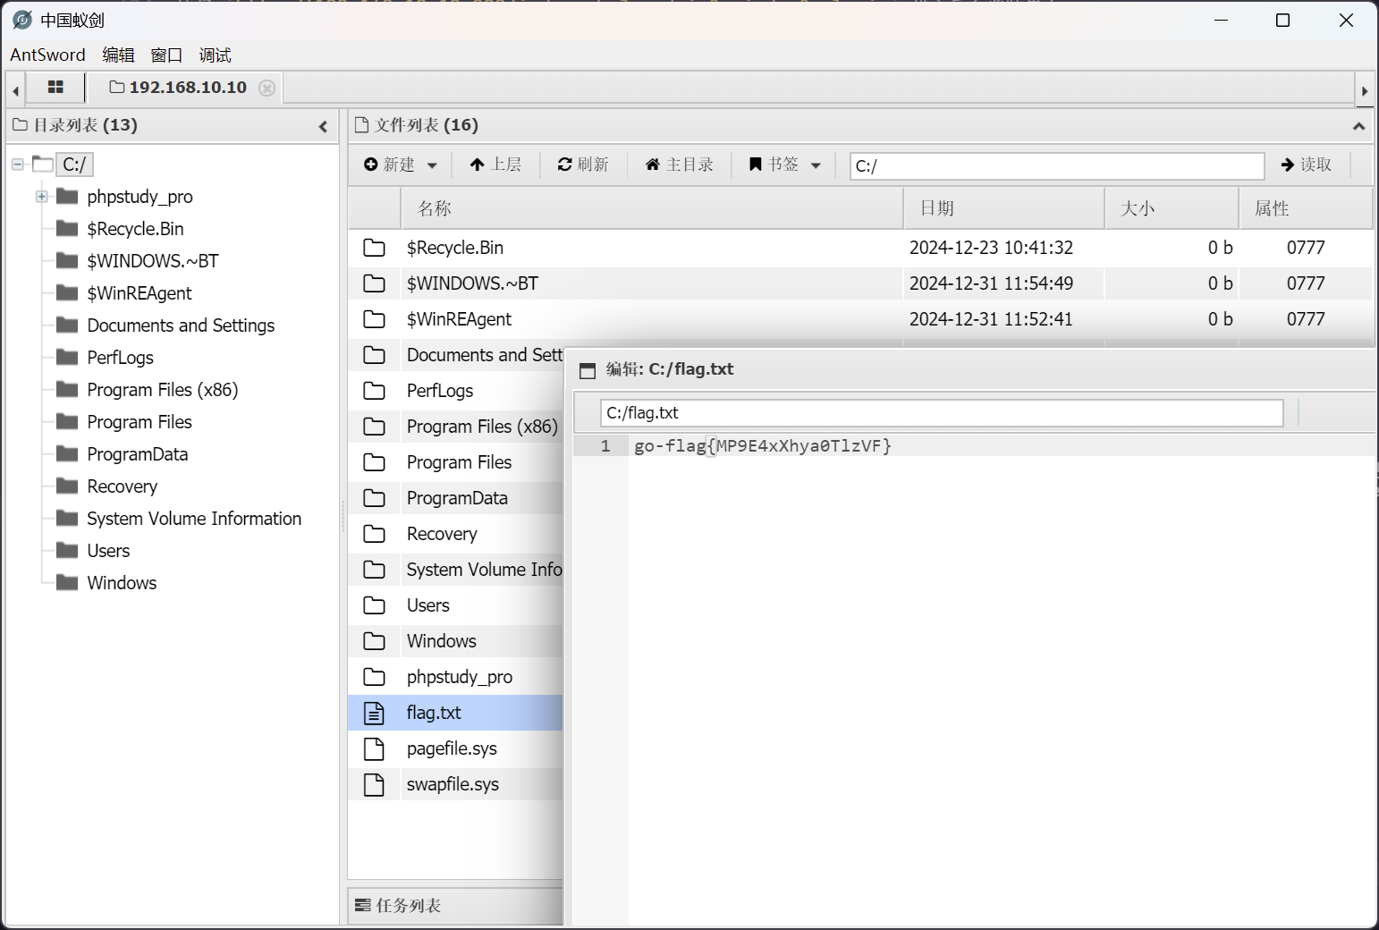
Task: Close the 192.168.10.10 tab
Action: pos(266,88)
